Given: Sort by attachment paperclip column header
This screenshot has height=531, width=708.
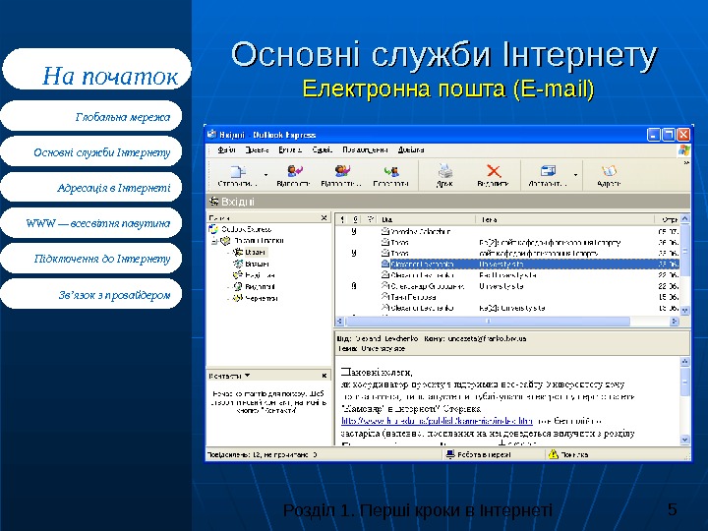Looking at the screenshot, I should point(355,219).
